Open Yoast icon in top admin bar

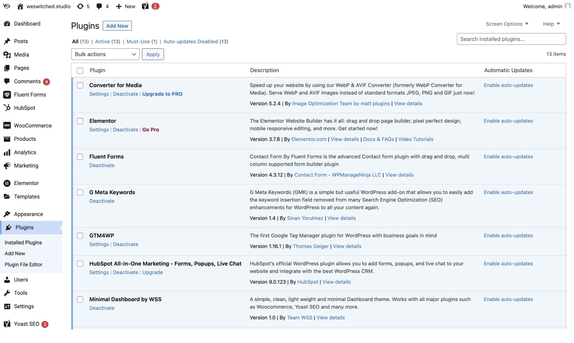point(145,6)
